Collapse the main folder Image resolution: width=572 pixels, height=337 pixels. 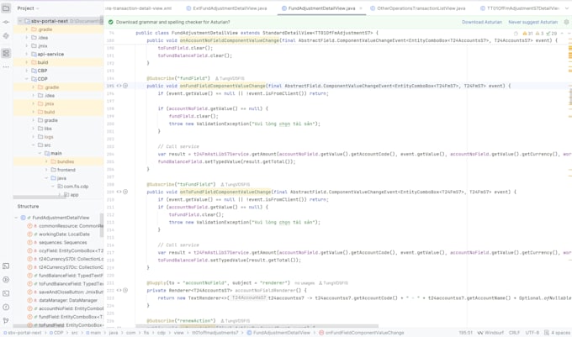pos(40,154)
